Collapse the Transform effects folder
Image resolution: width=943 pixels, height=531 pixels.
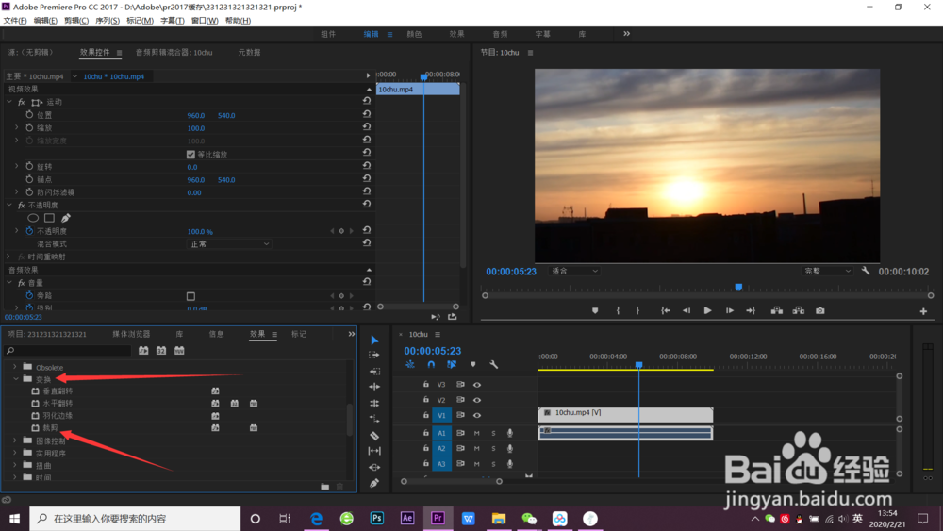pyautogui.click(x=16, y=379)
